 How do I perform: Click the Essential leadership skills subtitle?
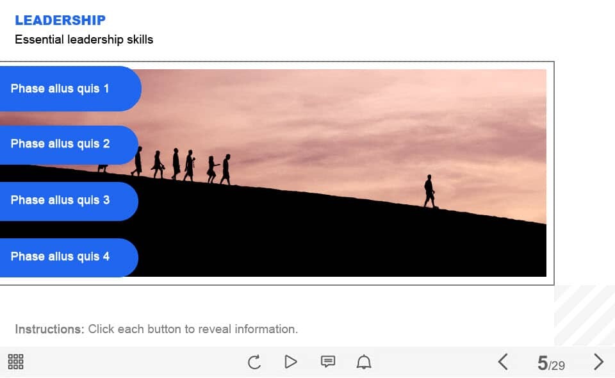point(84,40)
